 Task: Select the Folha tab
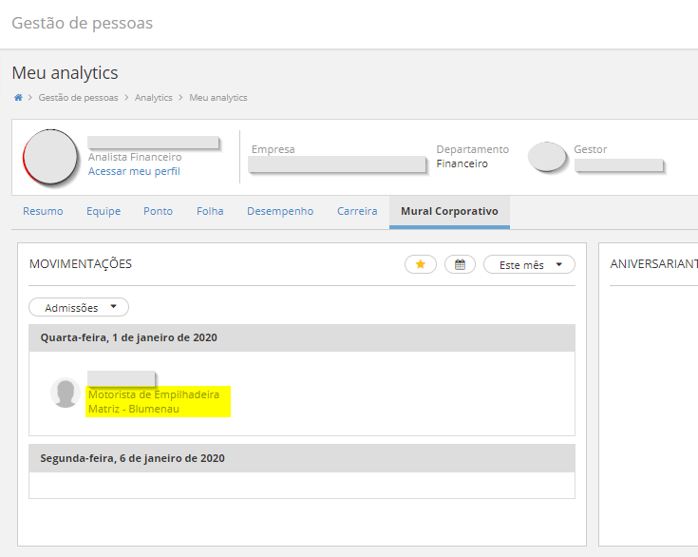[x=210, y=211]
